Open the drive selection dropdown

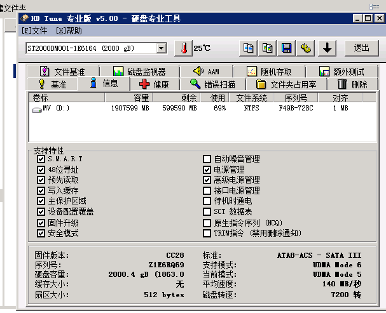pyautogui.click(x=162, y=48)
